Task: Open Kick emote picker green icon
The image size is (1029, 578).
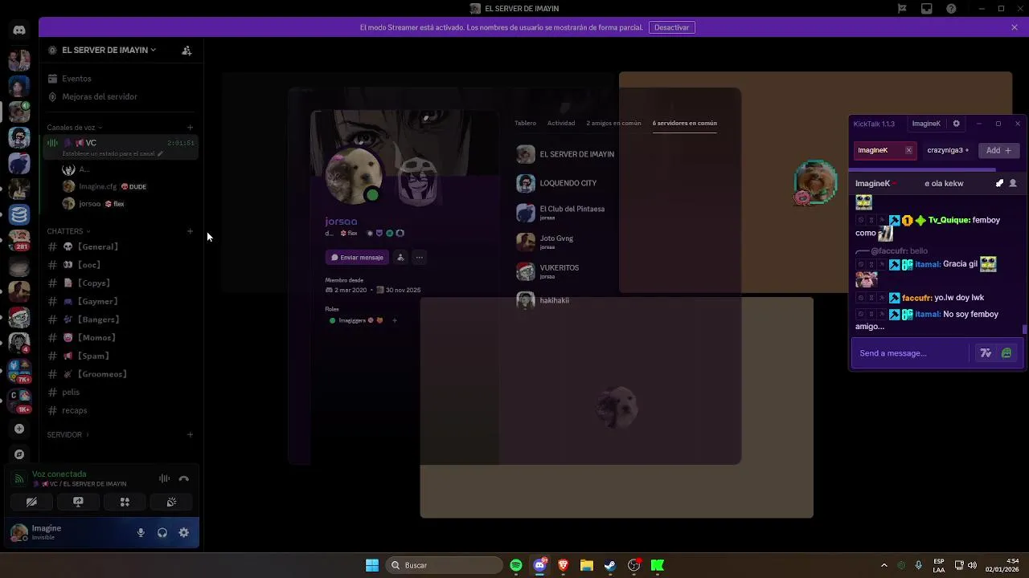Action: coord(1006,353)
